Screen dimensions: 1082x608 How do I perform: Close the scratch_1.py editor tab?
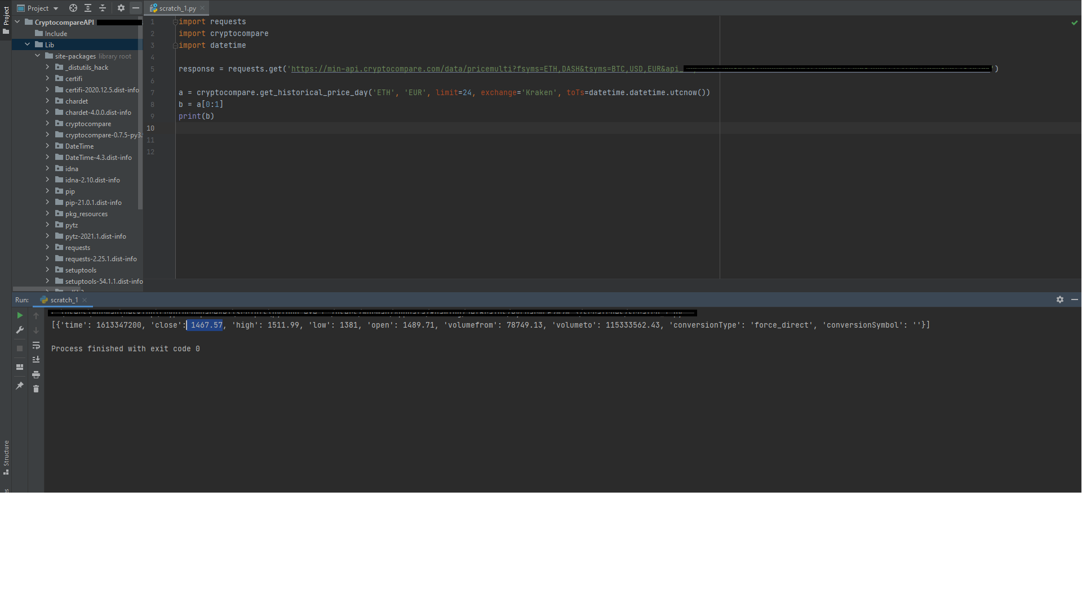(x=202, y=8)
